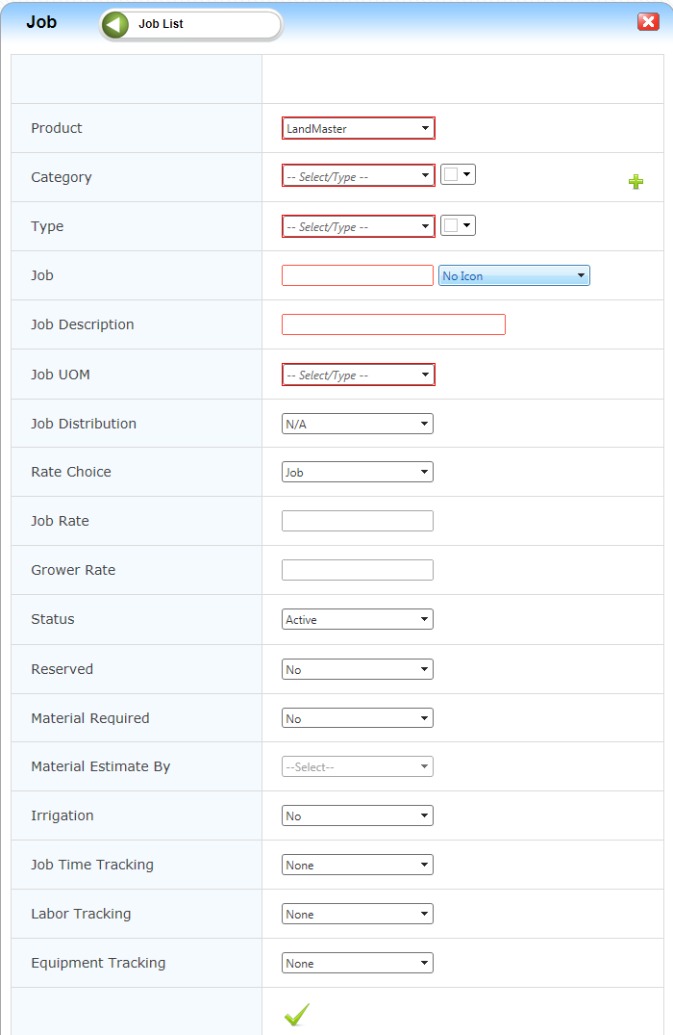Open the Status dropdown set to Active
This screenshot has height=1035, width=673.
coord(357,619)
